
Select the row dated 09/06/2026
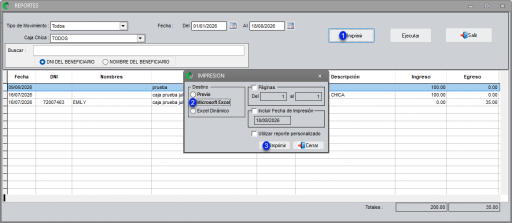coord(253,87)
